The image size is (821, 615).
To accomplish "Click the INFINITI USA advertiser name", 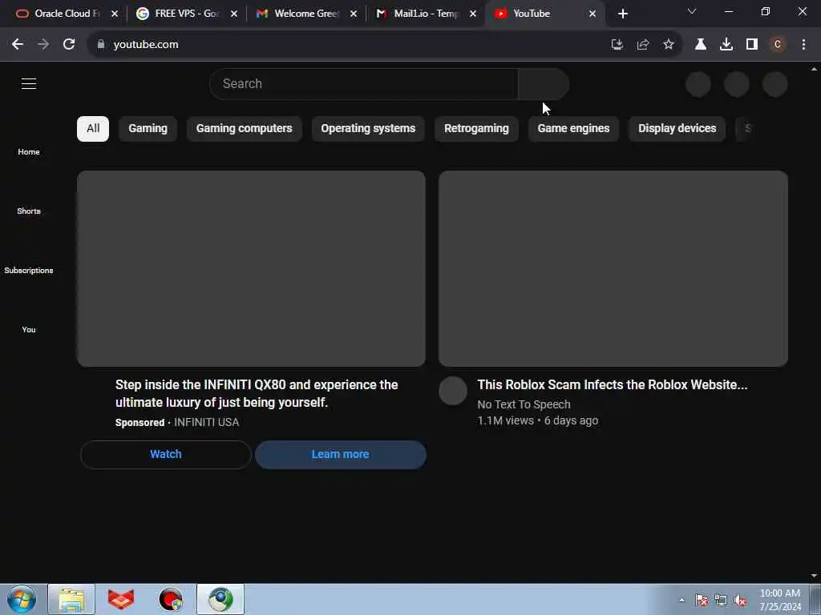I will (x=206, y=422).
